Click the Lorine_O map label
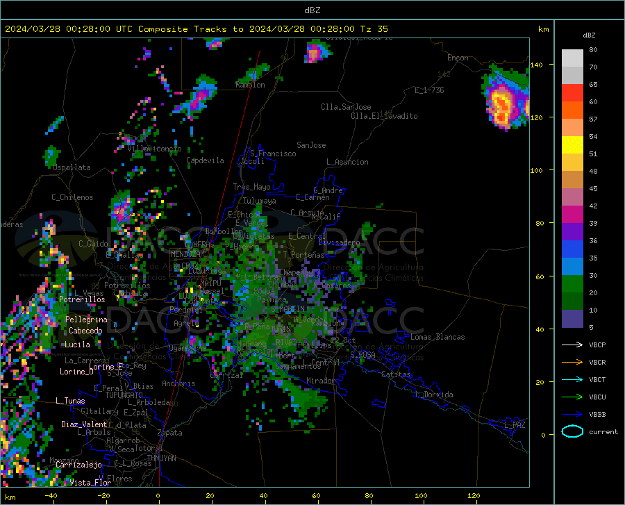Image resolution: width=625 pixels, height=505 pixels. coord(76,372)
